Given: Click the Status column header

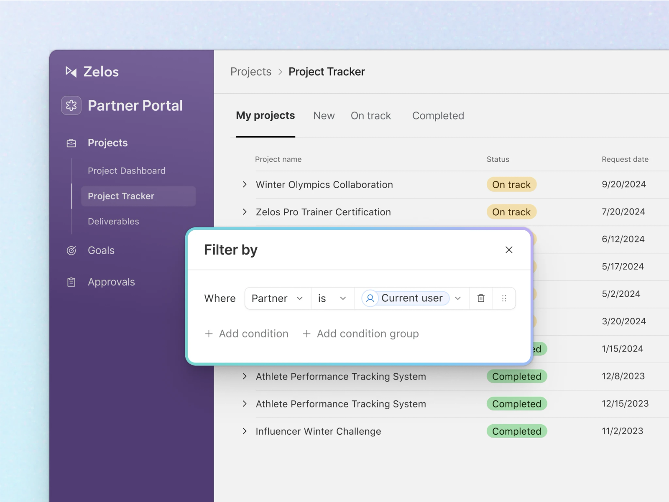Looking at the screenshot, I should point(498,159).
